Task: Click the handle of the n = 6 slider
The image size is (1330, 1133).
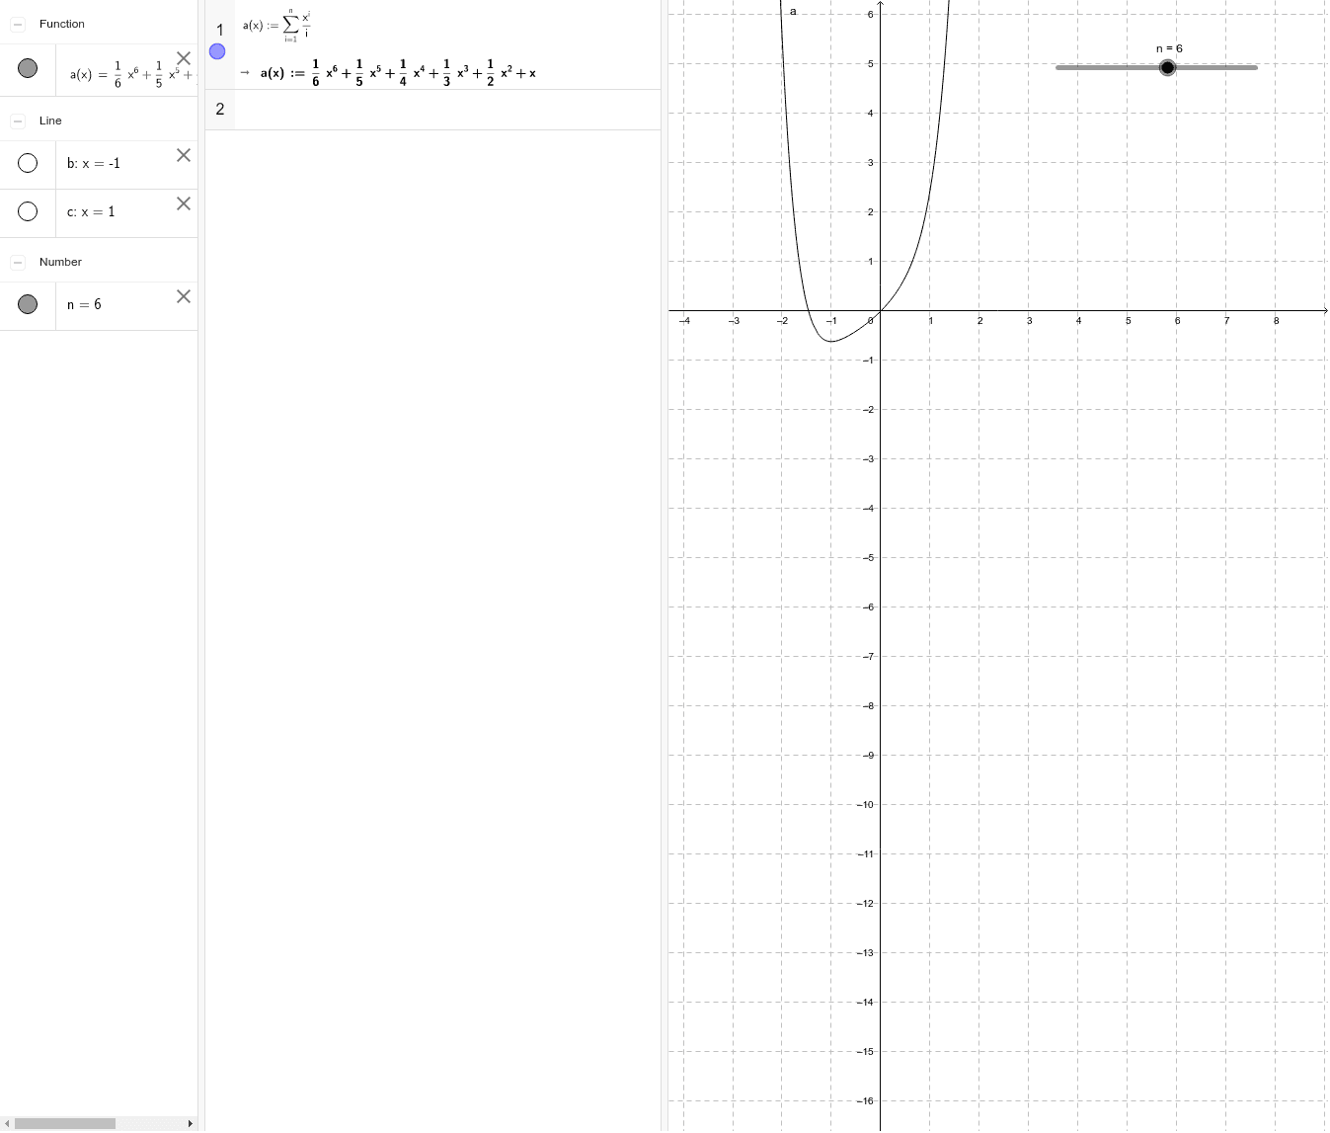Action: (1168, 67)
